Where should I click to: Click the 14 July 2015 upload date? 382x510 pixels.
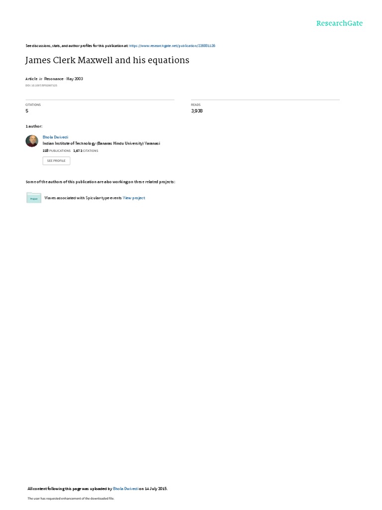point(156,489)
